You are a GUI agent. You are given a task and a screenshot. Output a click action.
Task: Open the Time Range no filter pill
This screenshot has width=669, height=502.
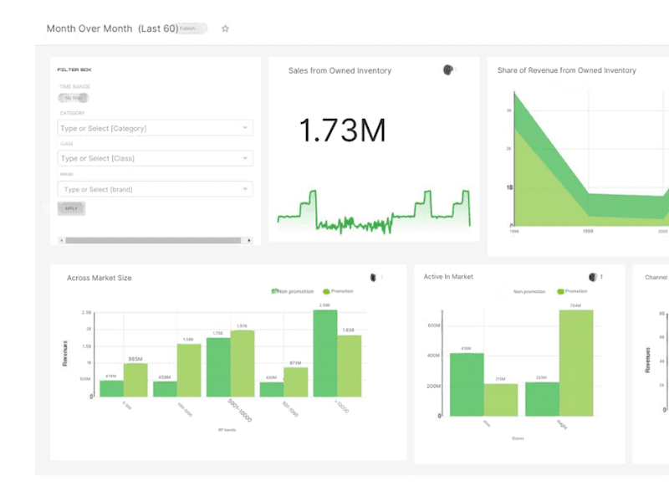[74, 98]
